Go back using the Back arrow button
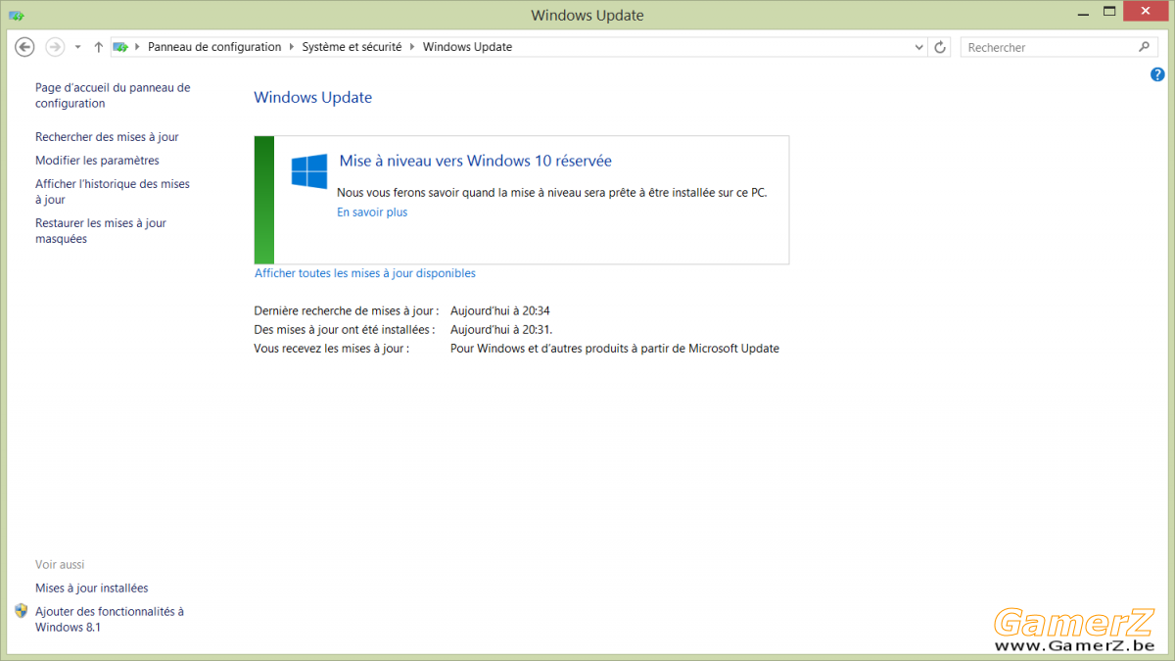This screenshot has width=1175, height=661. tap(25, 47)
